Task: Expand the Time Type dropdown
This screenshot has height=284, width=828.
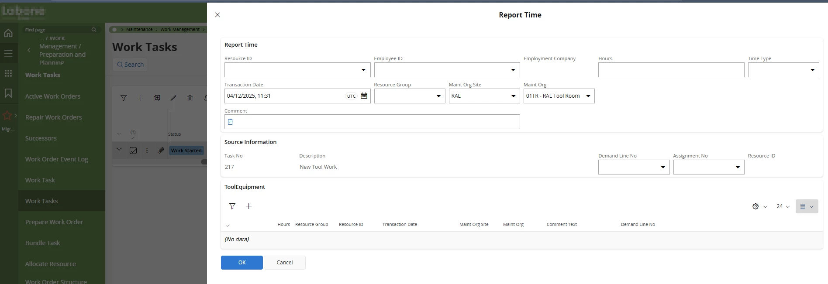Action: pos(812,70)
